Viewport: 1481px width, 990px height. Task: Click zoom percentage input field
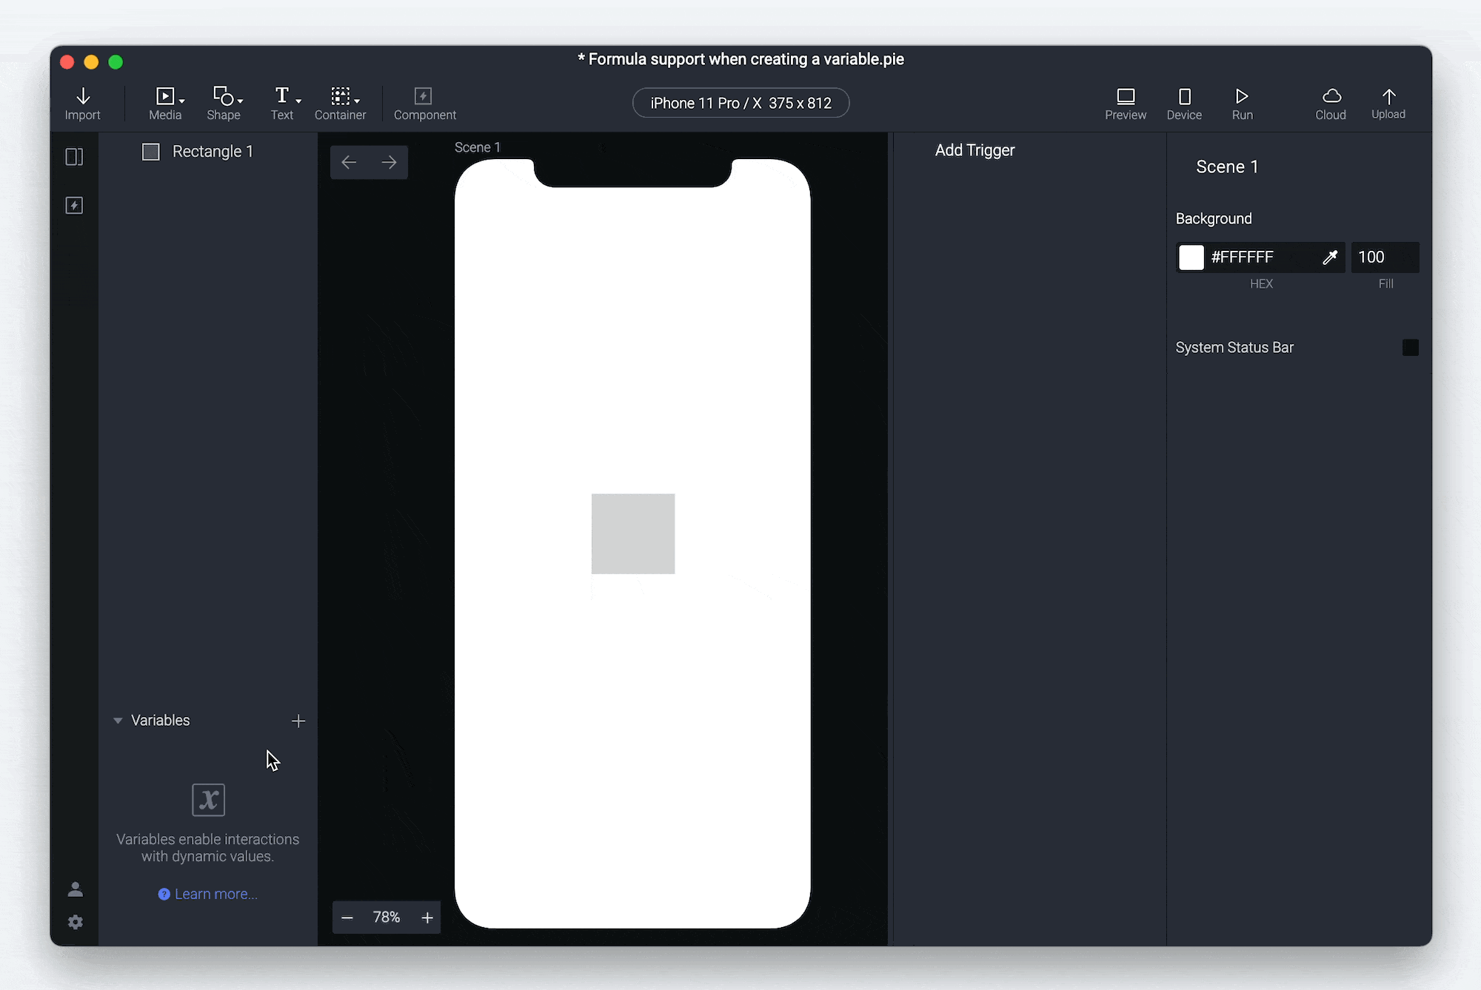(x=386, y=917)
